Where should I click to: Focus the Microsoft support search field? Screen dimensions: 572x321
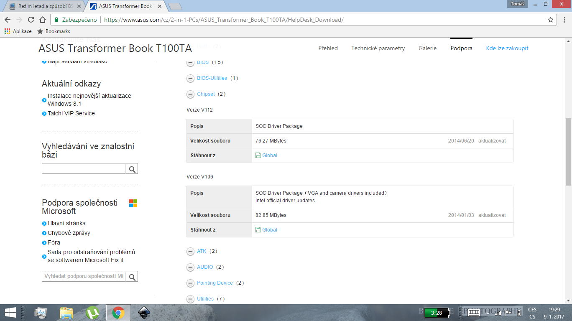(x=84, y=276)
